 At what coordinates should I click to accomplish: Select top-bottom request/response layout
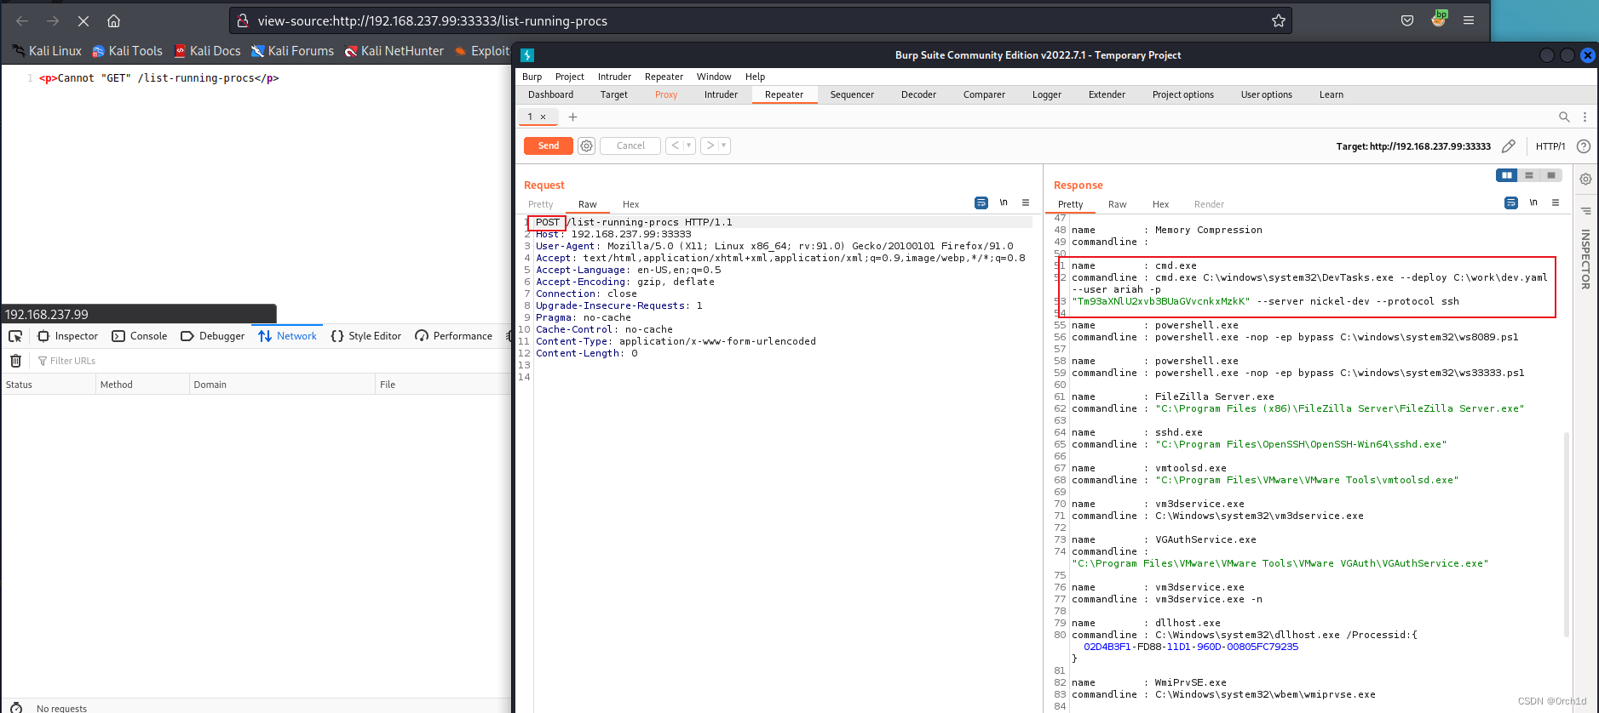[x=1529, y=175]
